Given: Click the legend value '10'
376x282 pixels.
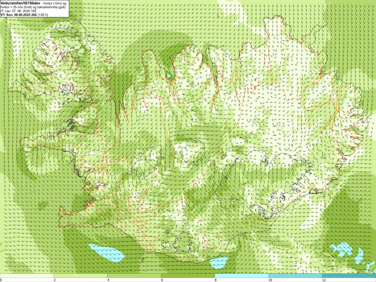Looking at the screenshot, I should 270,280.
